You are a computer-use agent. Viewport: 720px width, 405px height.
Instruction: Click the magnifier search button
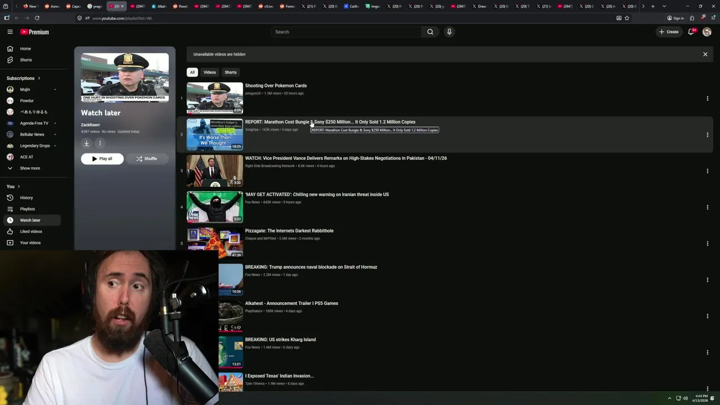(430, 32)
